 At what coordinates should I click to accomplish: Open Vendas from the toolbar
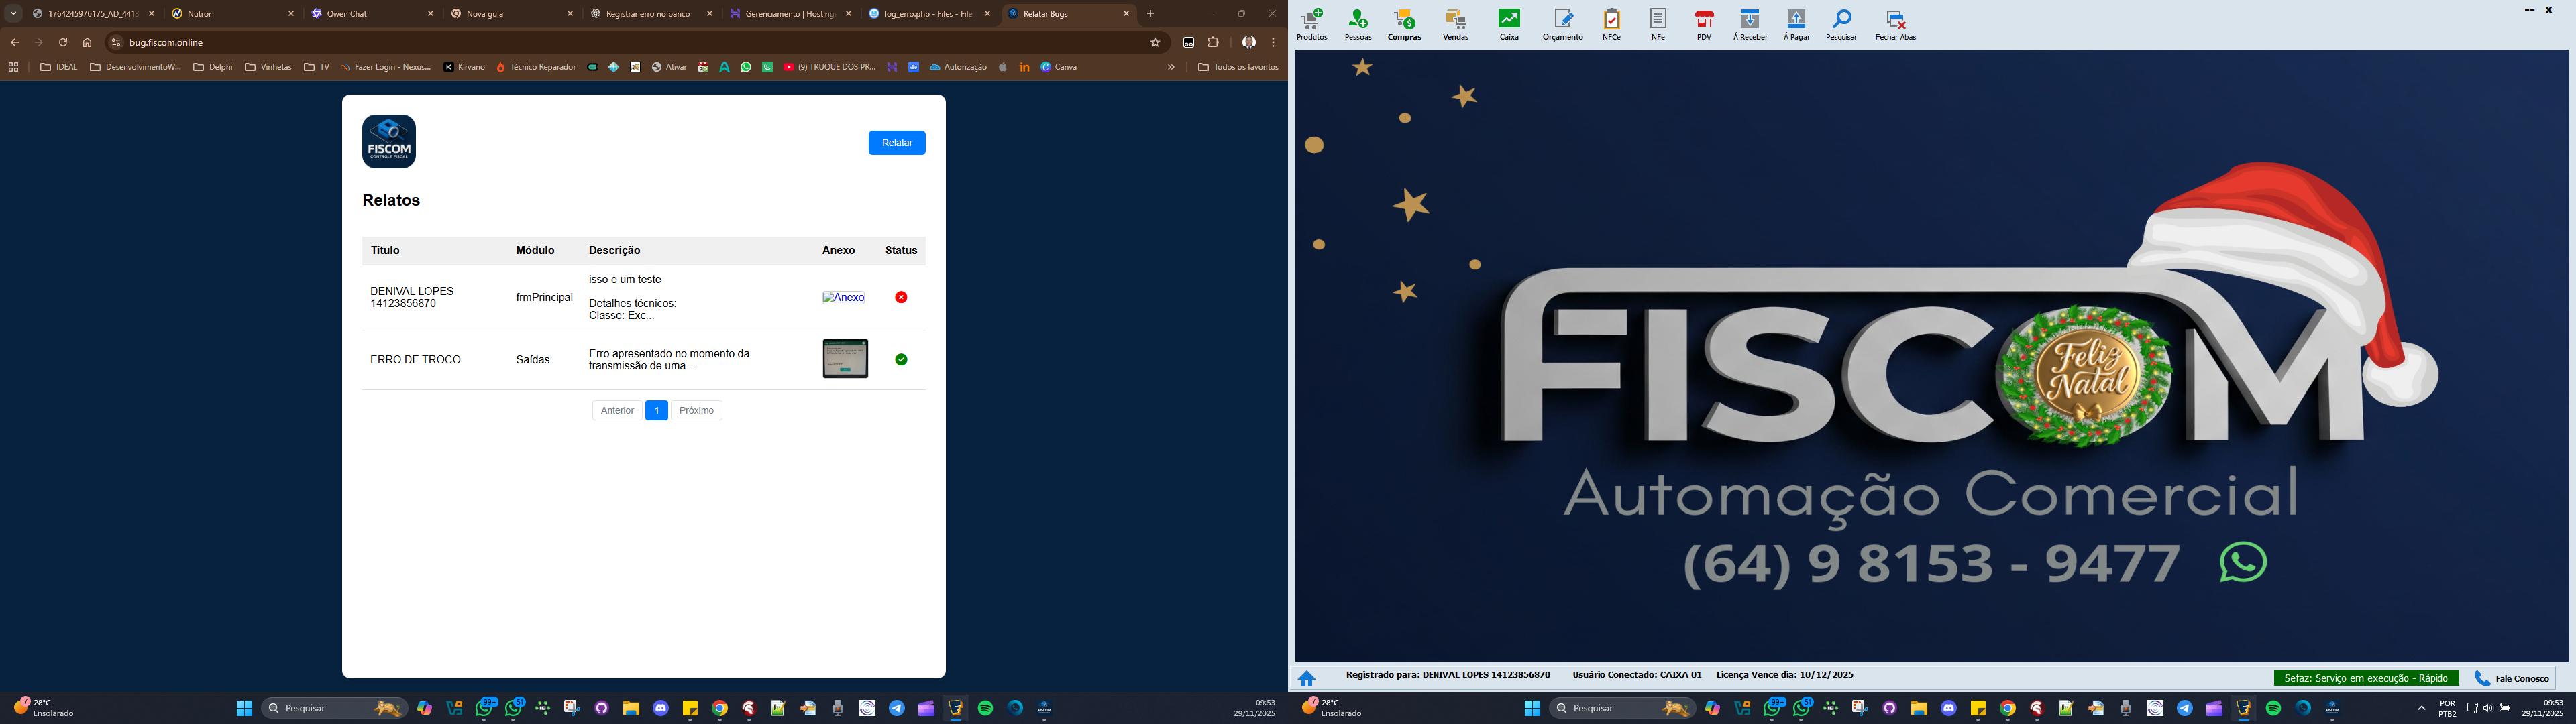pyautogui.click(x=1455, y=24)
